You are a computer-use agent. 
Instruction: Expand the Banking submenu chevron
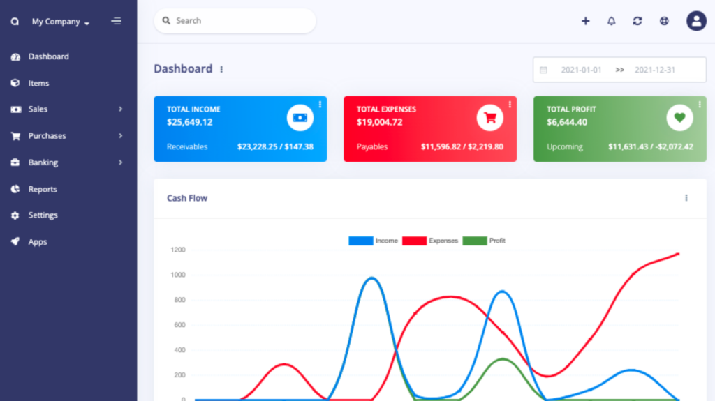(120, 162)
